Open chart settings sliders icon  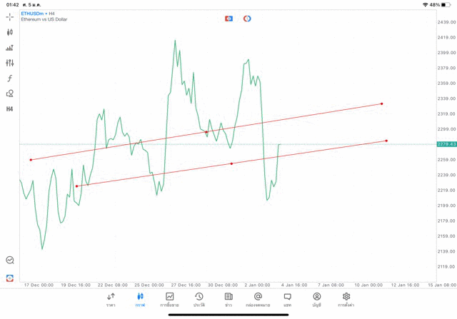click(x=9, y=63)
